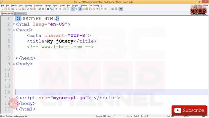
Task: Collapse the head tag fold marker
Action: pyautogui.click(x=14, y=30)
